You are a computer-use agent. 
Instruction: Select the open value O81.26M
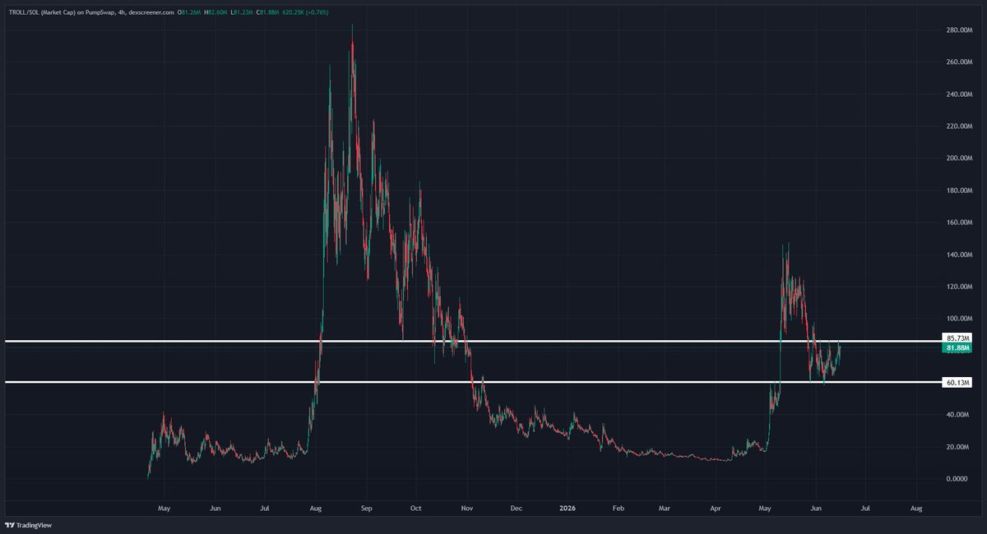point(189,12)
